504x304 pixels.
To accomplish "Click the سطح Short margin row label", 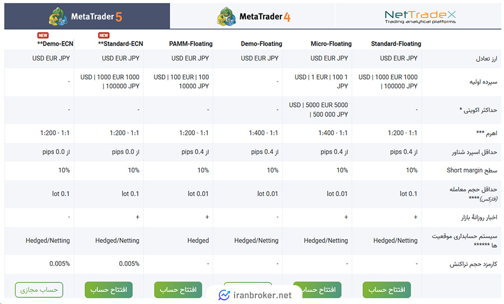I will pyautogui.click(x=472, y=170).
